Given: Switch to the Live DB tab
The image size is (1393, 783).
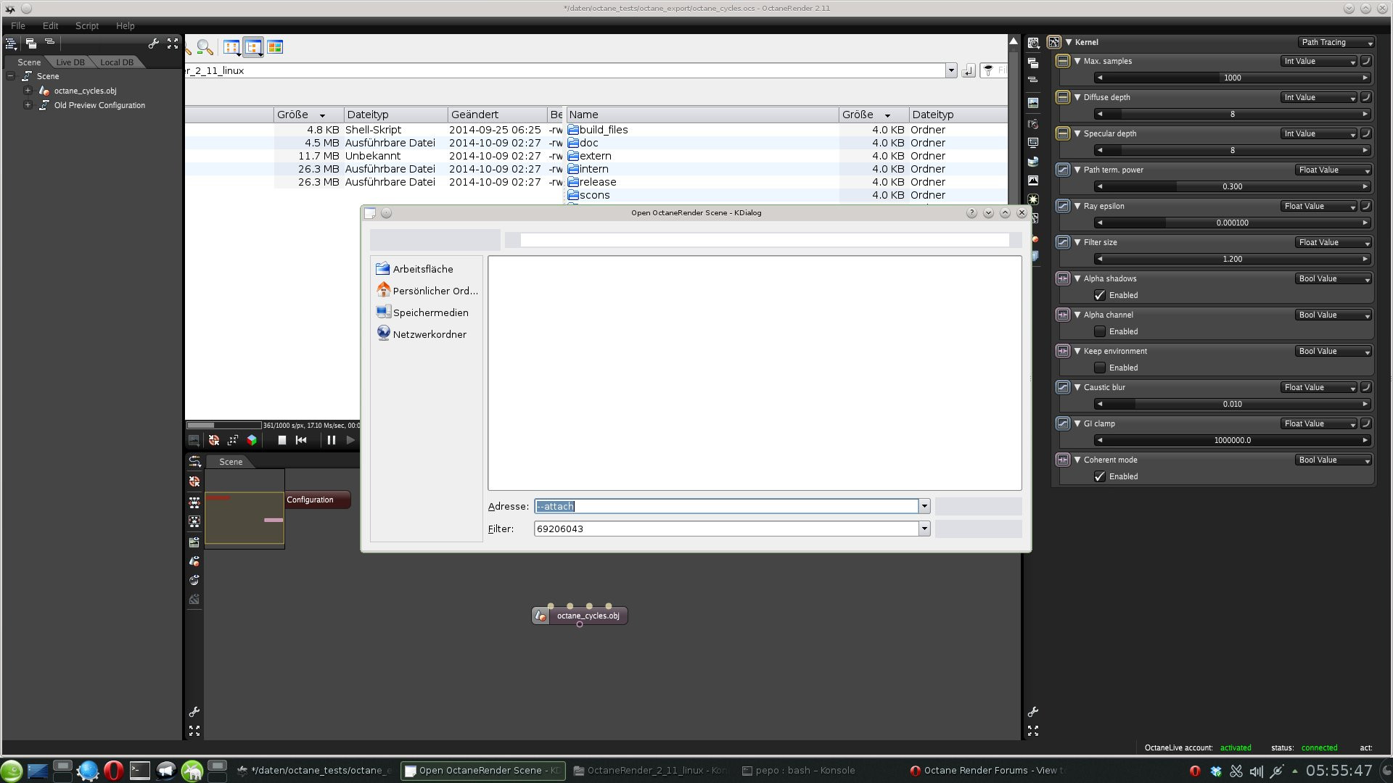Looking at the screenshot, I should point(70,62).
